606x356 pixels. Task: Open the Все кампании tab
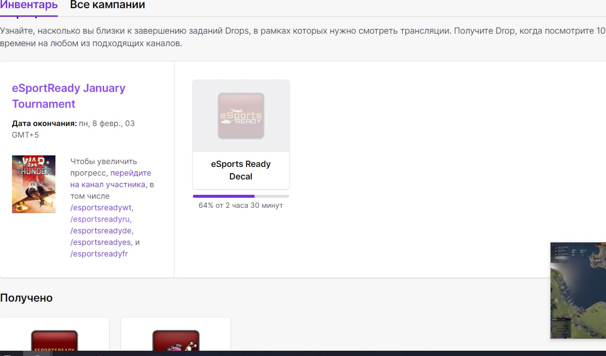[108, 5]
